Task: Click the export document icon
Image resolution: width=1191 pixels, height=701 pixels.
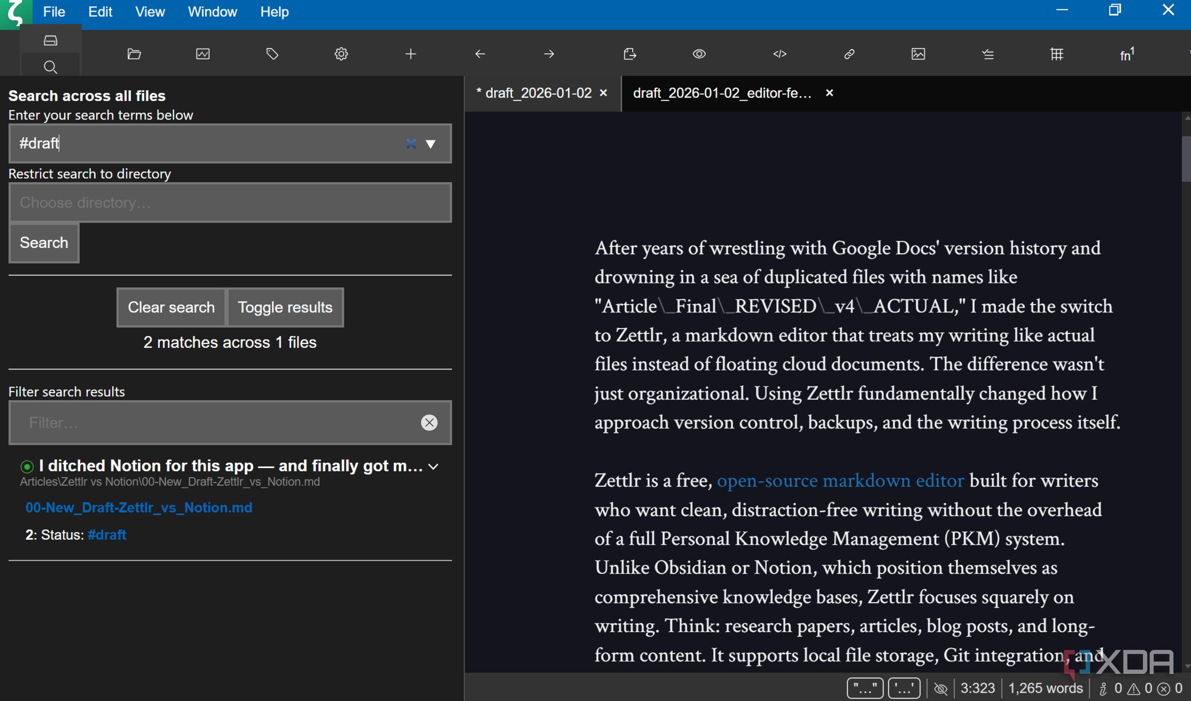Action: (x=630, y=54)
